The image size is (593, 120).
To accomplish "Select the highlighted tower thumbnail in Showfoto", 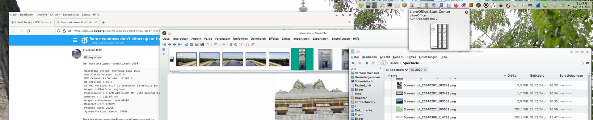I will pos(302,59).
